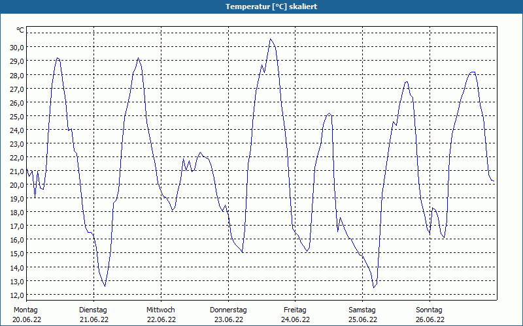Click the 19,0 y-axis value
523x326 pixels.
pyautogui.click(x=17, y=199)
